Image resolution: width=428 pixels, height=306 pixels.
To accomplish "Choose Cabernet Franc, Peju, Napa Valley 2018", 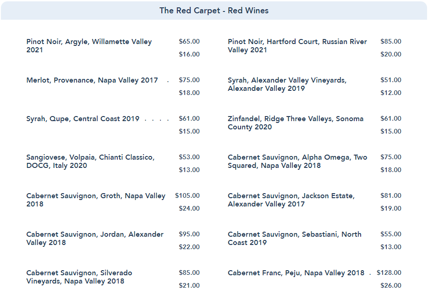I will click(x=296, y=273).
